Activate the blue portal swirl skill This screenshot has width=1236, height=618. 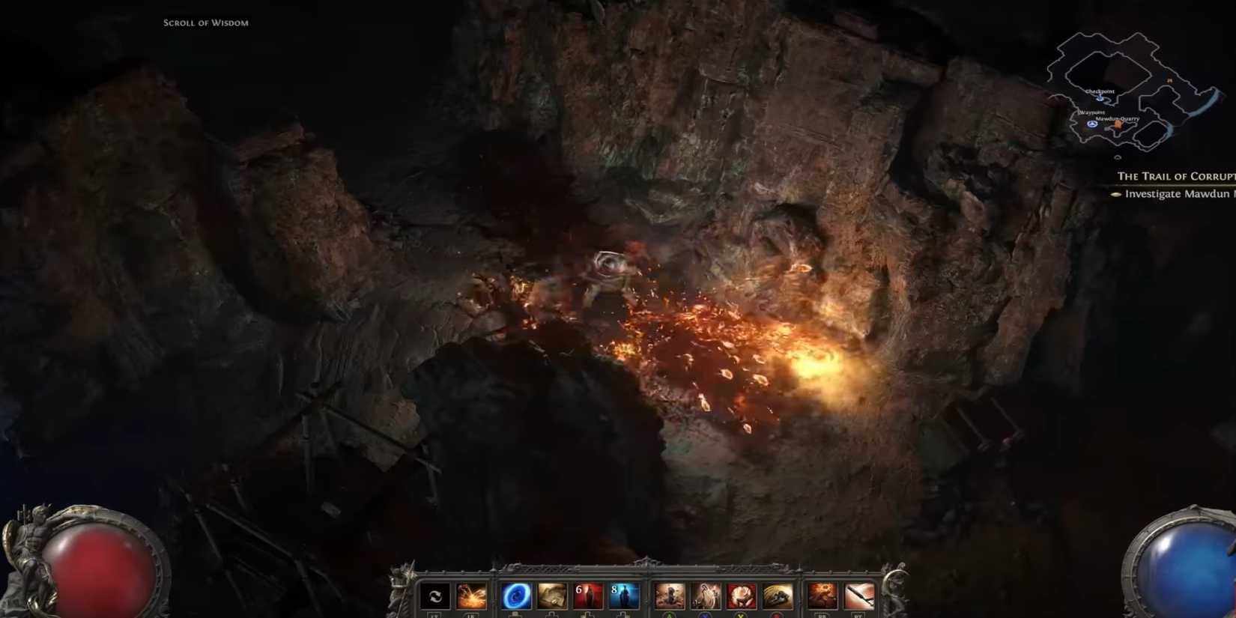coord(516,596)
